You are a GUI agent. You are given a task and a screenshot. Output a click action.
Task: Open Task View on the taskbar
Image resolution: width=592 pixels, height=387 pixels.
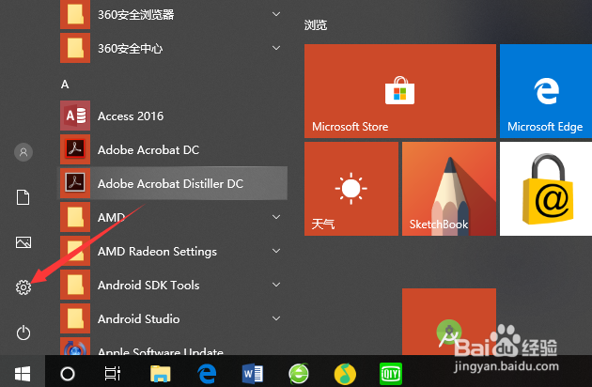(113, 374)
